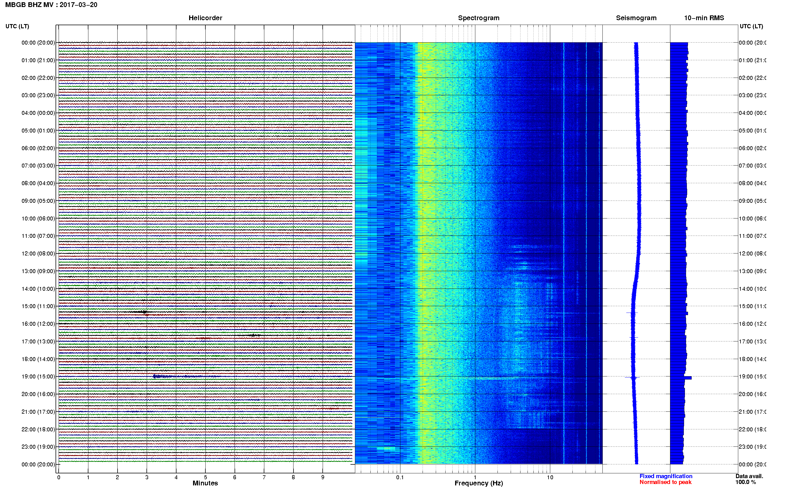
Task: Click the 06:00 (02:00) Helicorder time label
Action: tap(38, 148)
